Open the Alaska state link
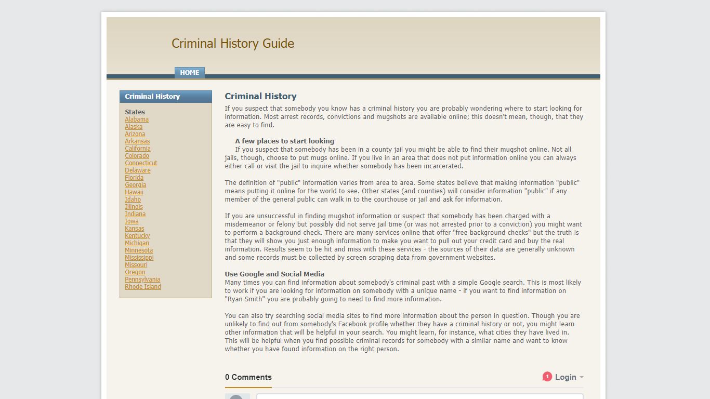The height and width of the screenshot is (399, 710). [x=134, y=127]
